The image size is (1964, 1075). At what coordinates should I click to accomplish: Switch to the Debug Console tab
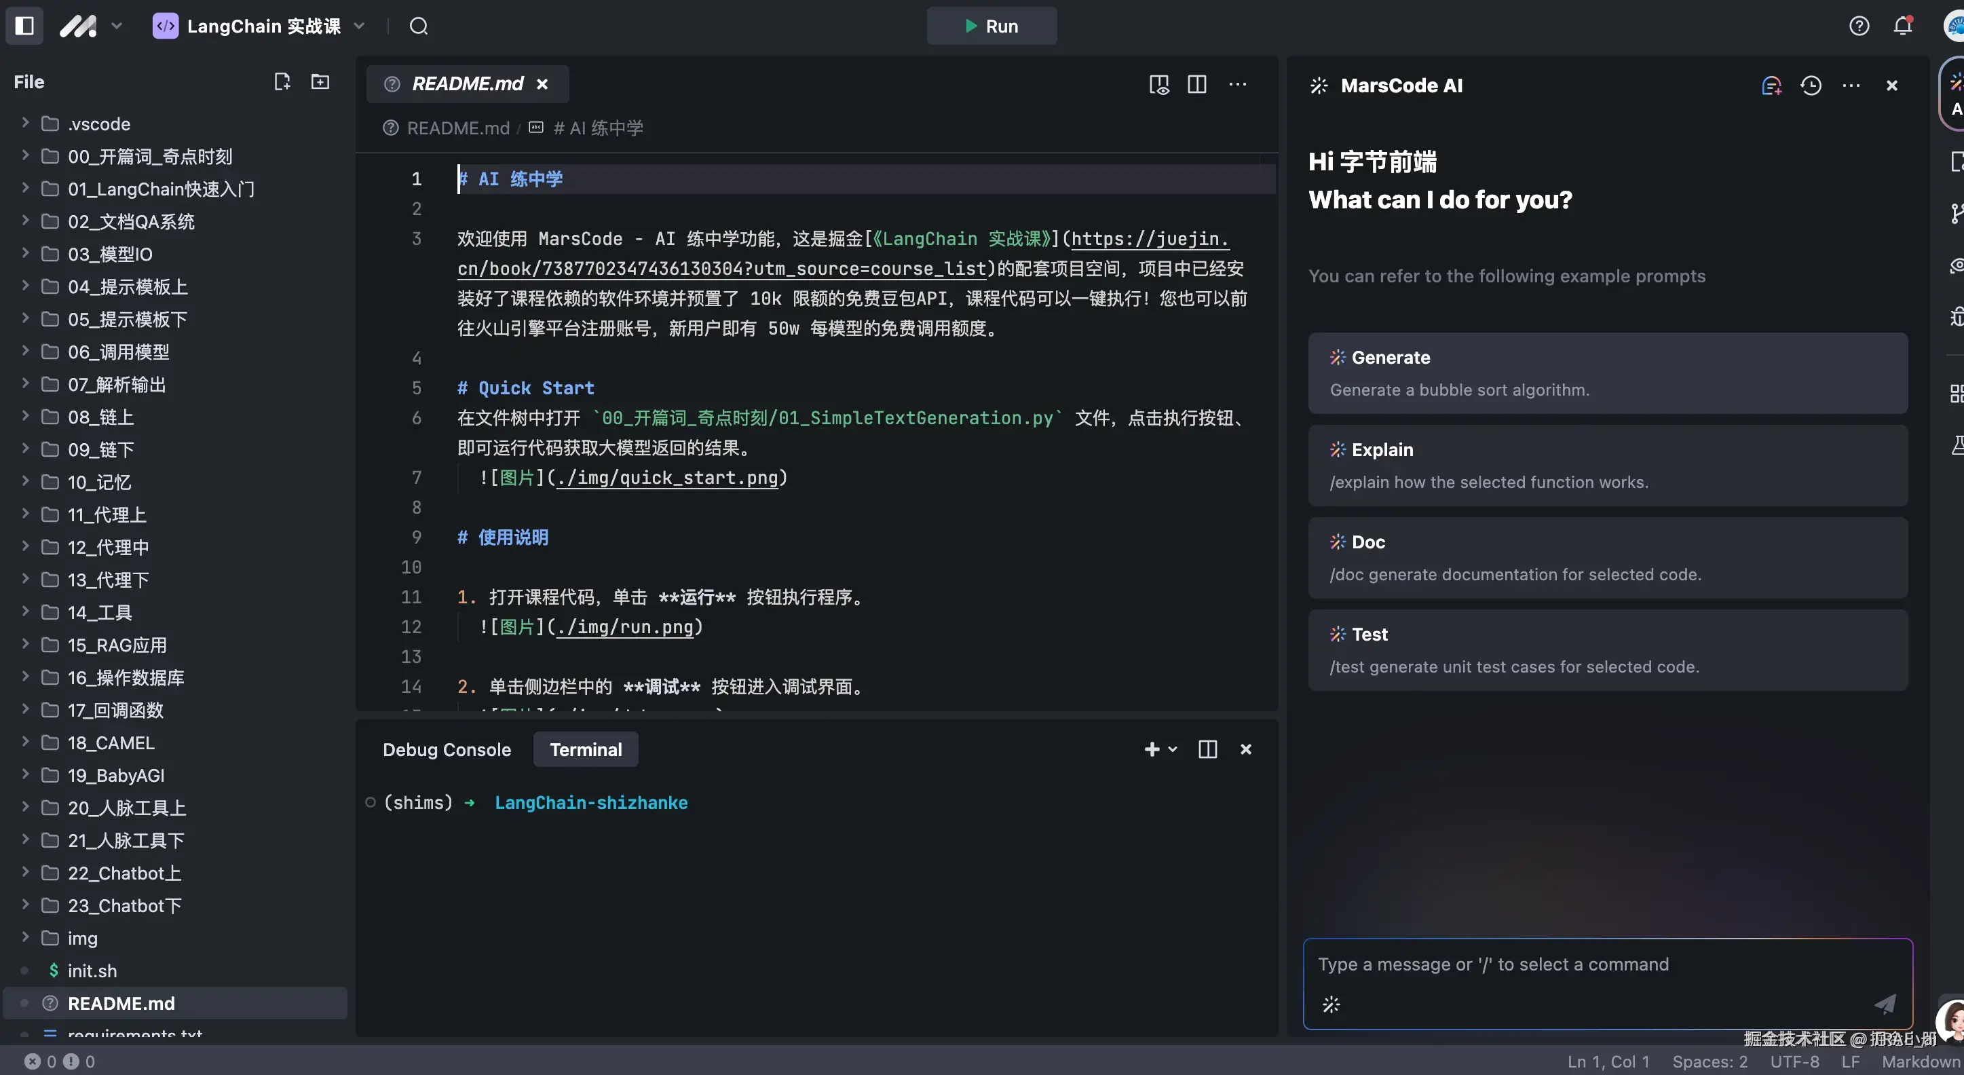click(x=447, y=749)
